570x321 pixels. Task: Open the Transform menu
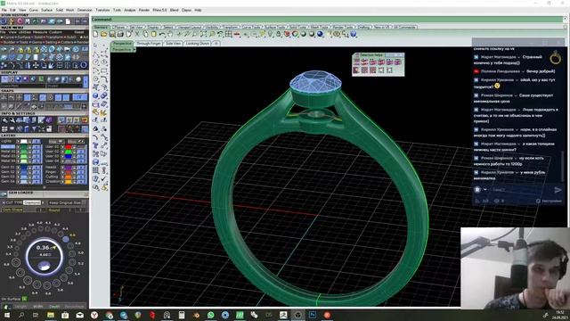pyautogui.click(x=103, y=10)
